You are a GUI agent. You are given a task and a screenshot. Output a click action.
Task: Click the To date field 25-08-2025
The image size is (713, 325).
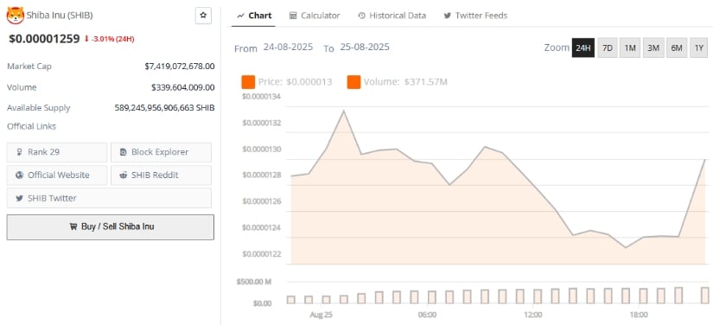coord(365,48)
